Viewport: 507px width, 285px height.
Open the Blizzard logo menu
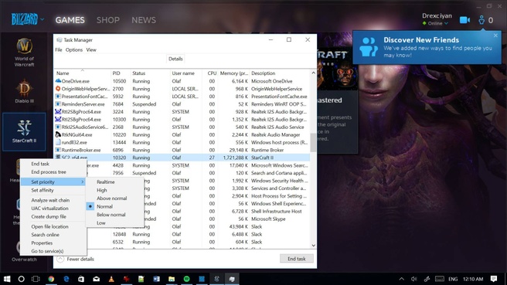(x=28, y=19)
